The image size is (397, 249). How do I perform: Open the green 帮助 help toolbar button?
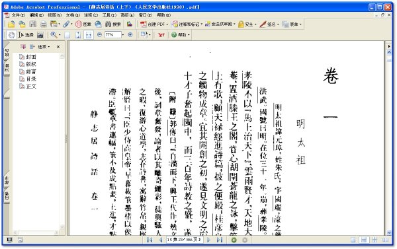[181, 35]
